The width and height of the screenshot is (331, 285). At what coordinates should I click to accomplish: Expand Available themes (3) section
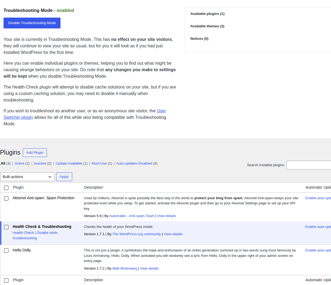[x=207, y=26]
